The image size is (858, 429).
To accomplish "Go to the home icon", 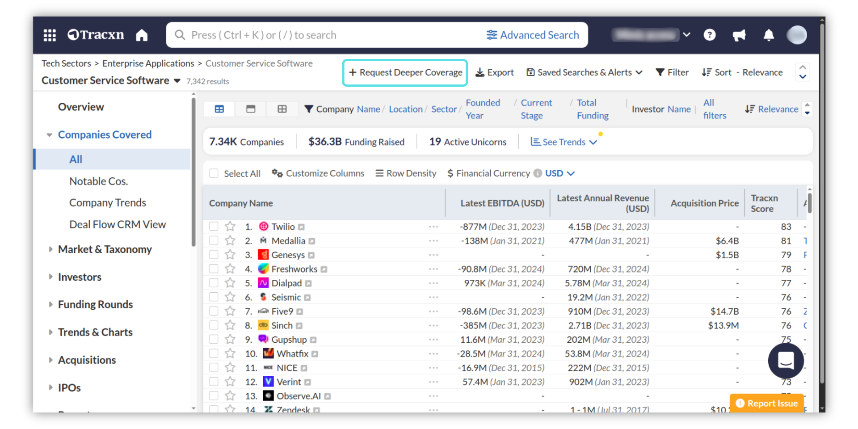I will (x=142, y=35).
